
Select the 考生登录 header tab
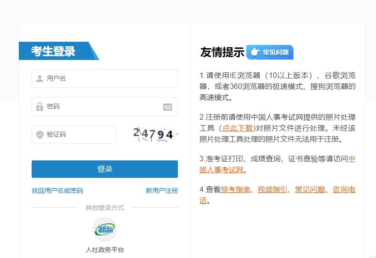pos(54,51)
